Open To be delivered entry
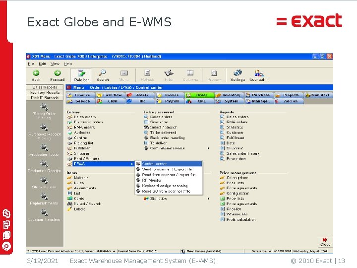This screenshot has width=357, height=268. click(x=163, y=133)
